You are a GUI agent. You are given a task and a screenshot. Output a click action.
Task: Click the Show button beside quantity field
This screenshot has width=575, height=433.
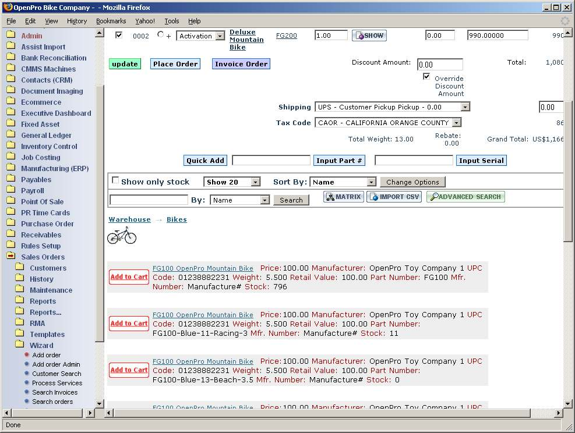coord(369,36)
